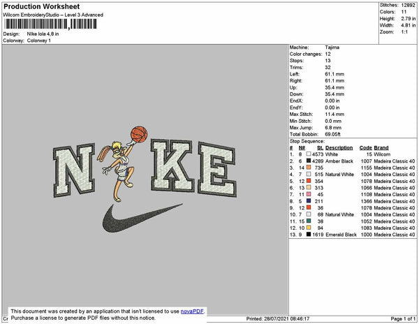Click the Max Jump value '6.8 mm'
Image resolution: width=419 pixels, height=324 pixels.
(x=333, y=128)
